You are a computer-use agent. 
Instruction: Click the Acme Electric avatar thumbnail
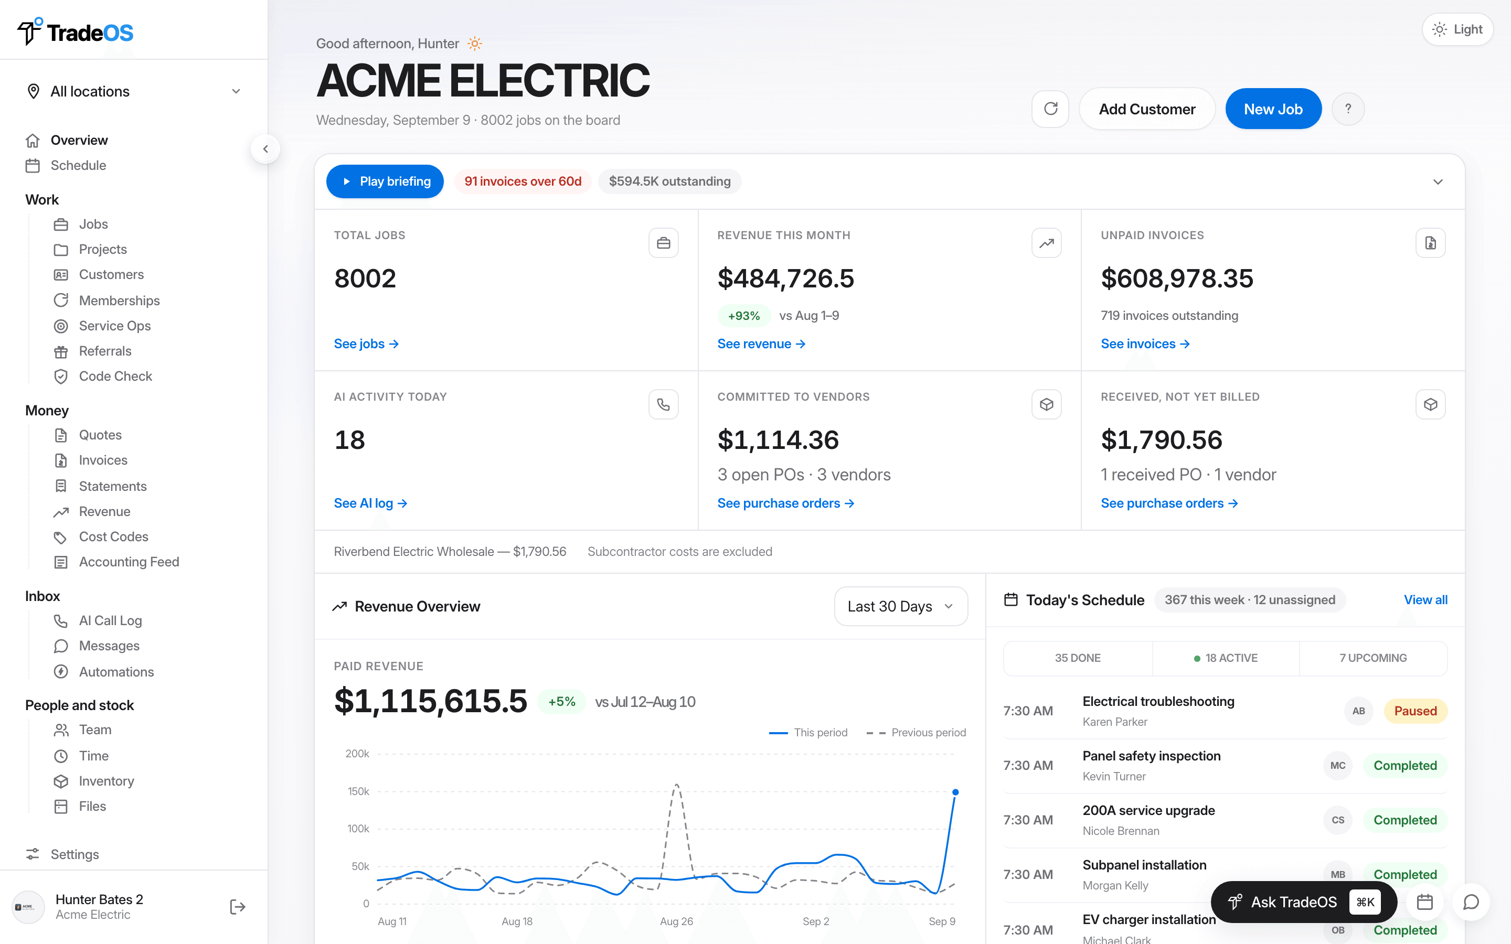pos(28,907)
